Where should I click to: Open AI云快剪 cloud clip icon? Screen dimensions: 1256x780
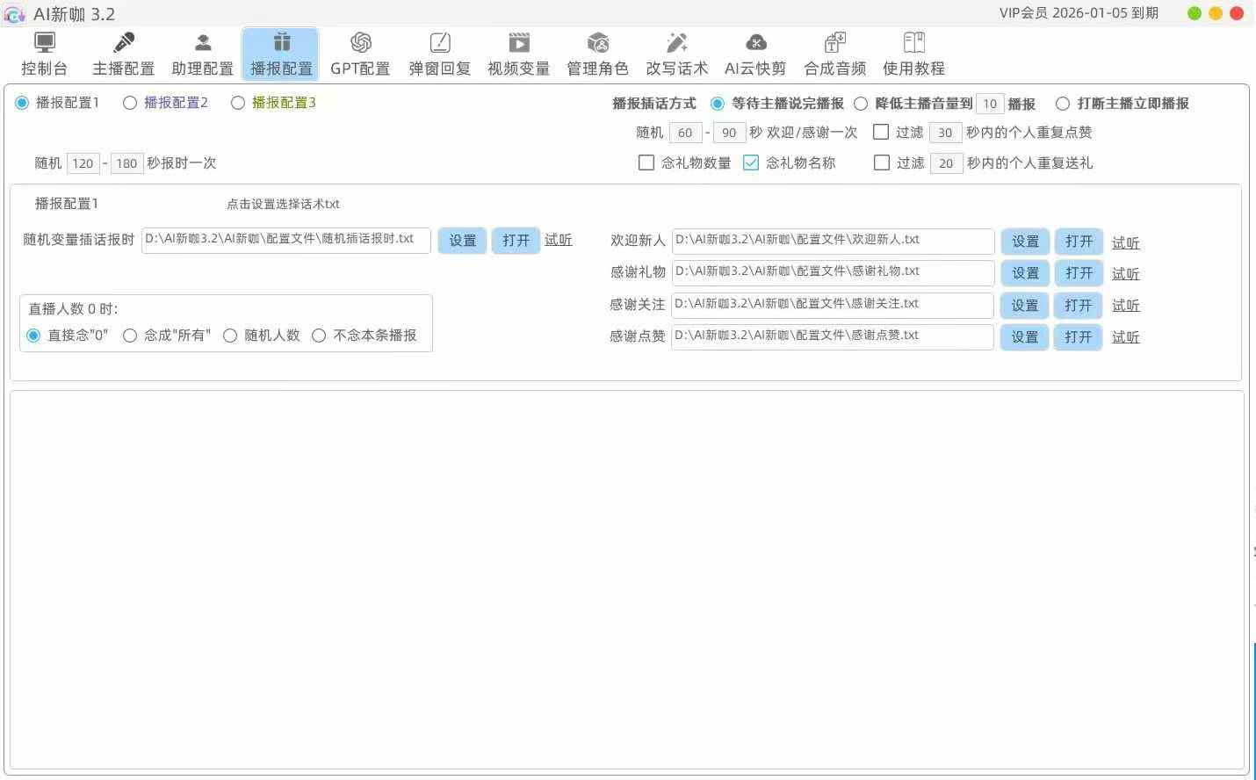(x=755, y=43)
